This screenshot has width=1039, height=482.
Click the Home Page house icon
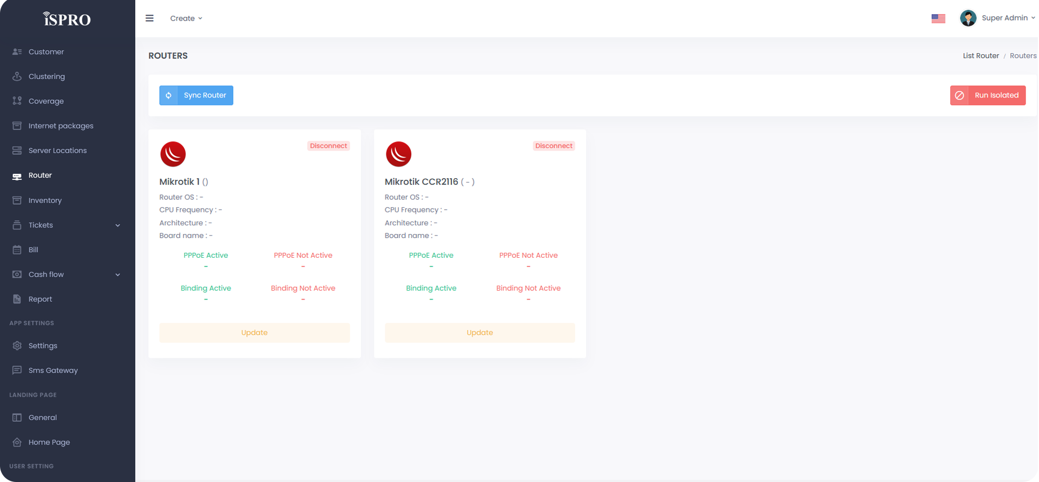click(17, 442)
